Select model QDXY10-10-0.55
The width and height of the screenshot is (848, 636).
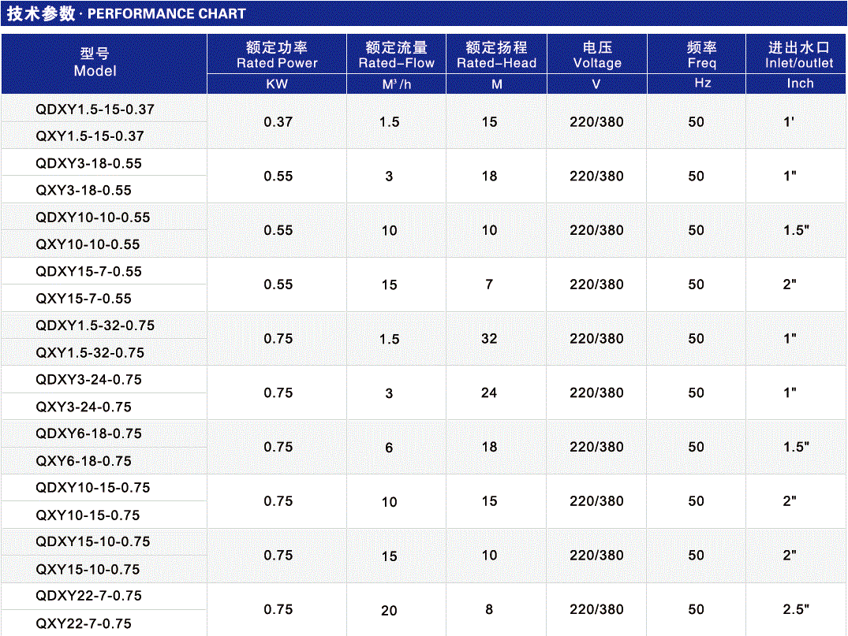93,218
